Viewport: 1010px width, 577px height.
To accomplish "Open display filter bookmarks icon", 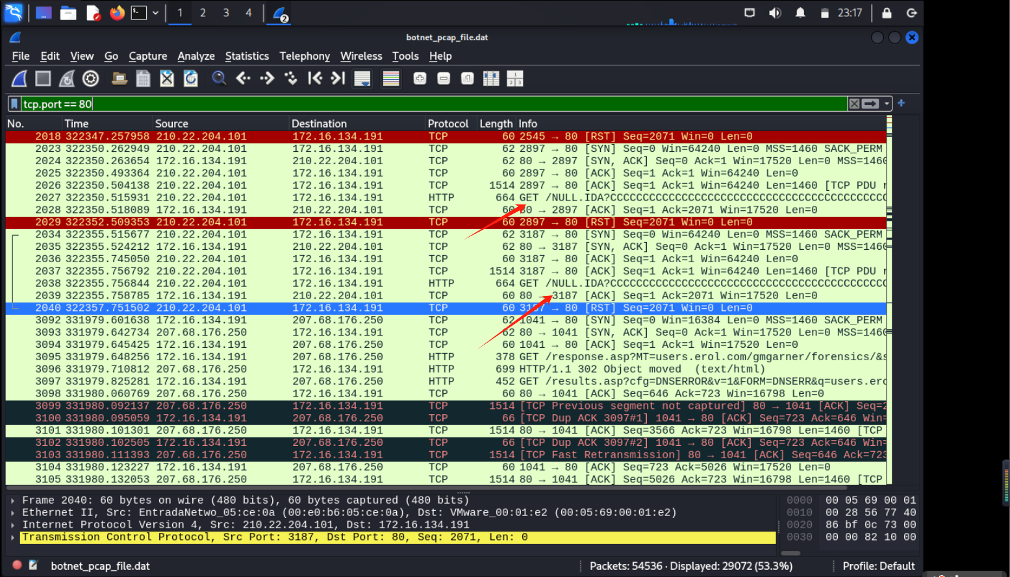I will 14,104.
